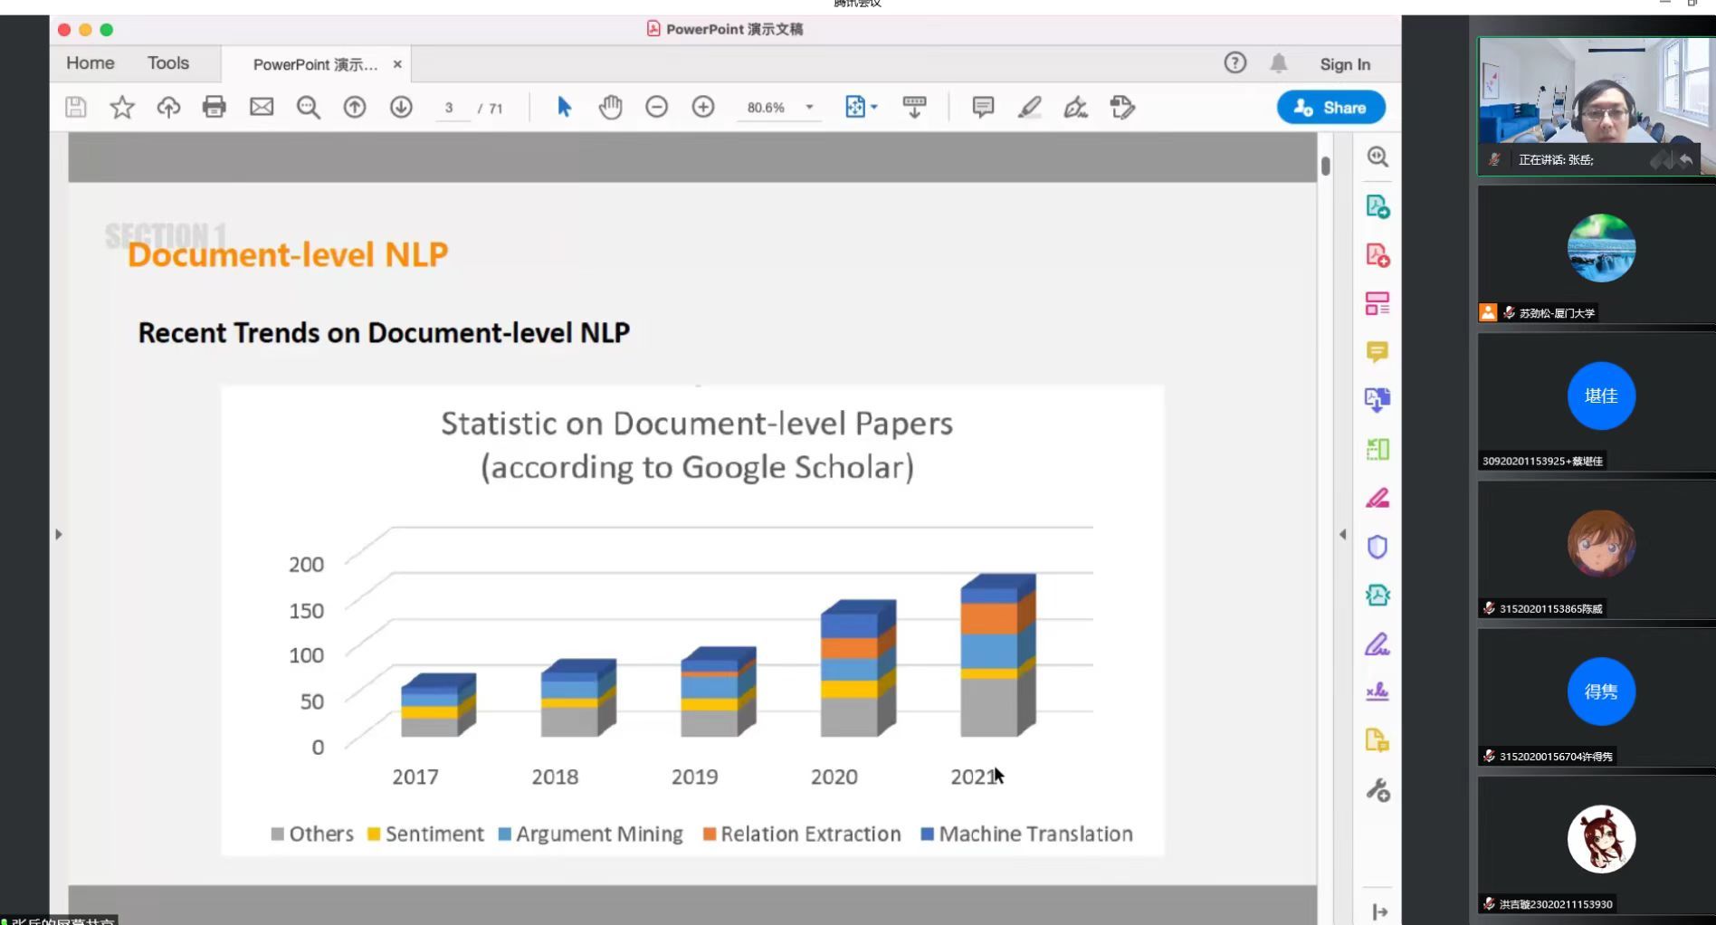Go to next page arrow
The height and width of the screenshot is (925, 1716).
click(401, 108)
